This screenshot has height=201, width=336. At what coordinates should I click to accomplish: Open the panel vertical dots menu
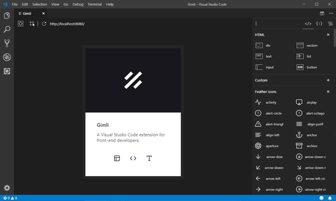(256, 24)
